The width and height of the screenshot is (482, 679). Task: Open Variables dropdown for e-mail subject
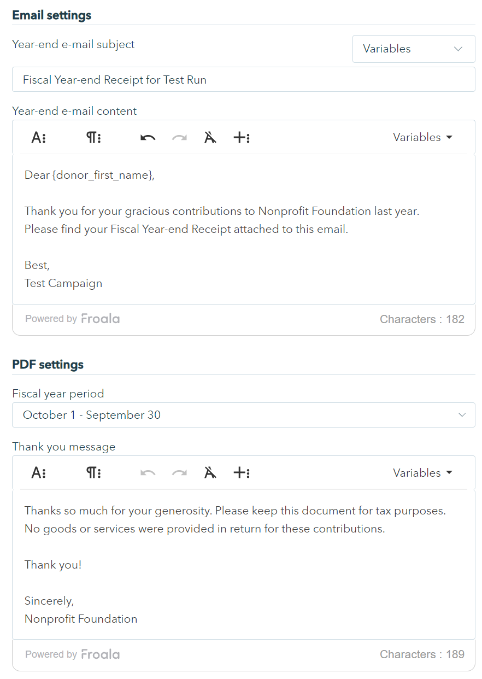click(413, 49)
